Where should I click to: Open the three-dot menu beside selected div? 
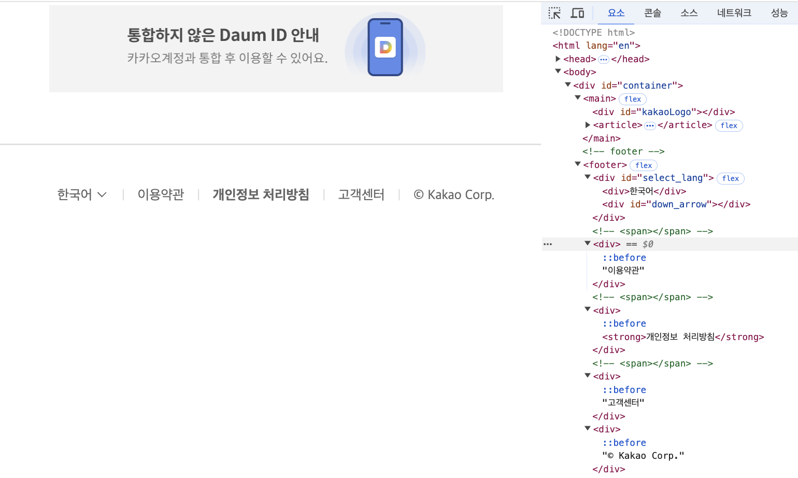[x=548, y=244]
